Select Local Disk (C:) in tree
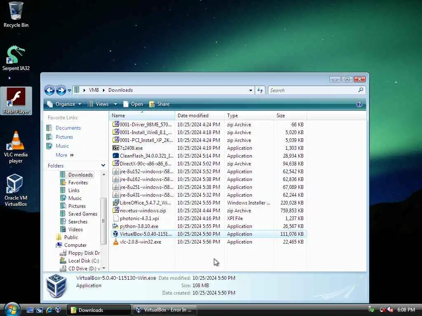Viewport: 422px width, 316px height. [83, 260]
